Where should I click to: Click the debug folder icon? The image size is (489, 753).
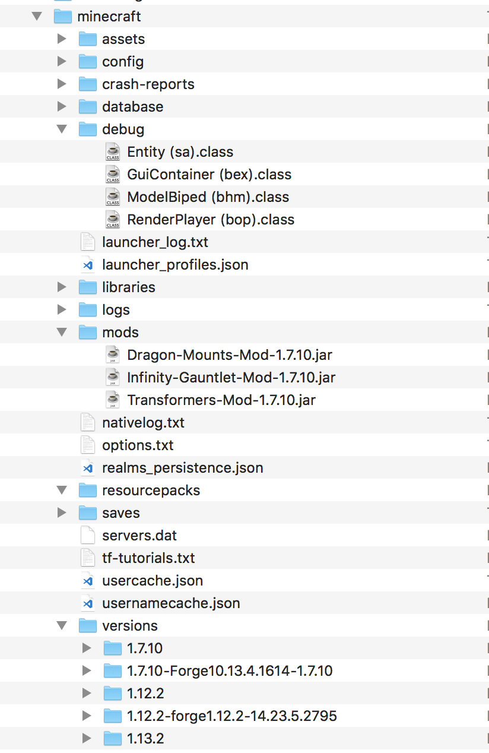pos(87,129)
